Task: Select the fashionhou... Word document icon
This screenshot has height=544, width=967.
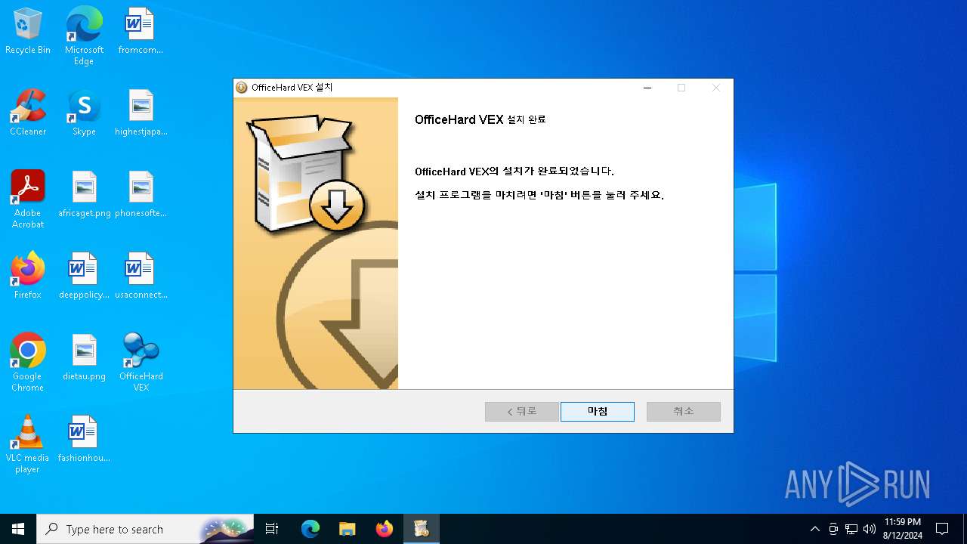Action: click(84, 440)
